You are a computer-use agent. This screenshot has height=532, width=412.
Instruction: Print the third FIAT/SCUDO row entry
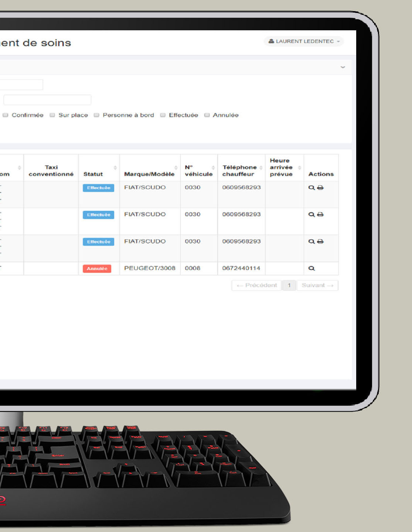[x=320, y=242]
